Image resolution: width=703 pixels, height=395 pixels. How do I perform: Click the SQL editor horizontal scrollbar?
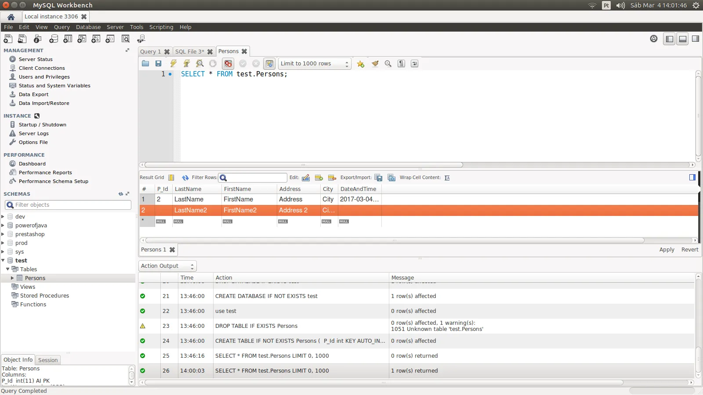pos(303,165)
